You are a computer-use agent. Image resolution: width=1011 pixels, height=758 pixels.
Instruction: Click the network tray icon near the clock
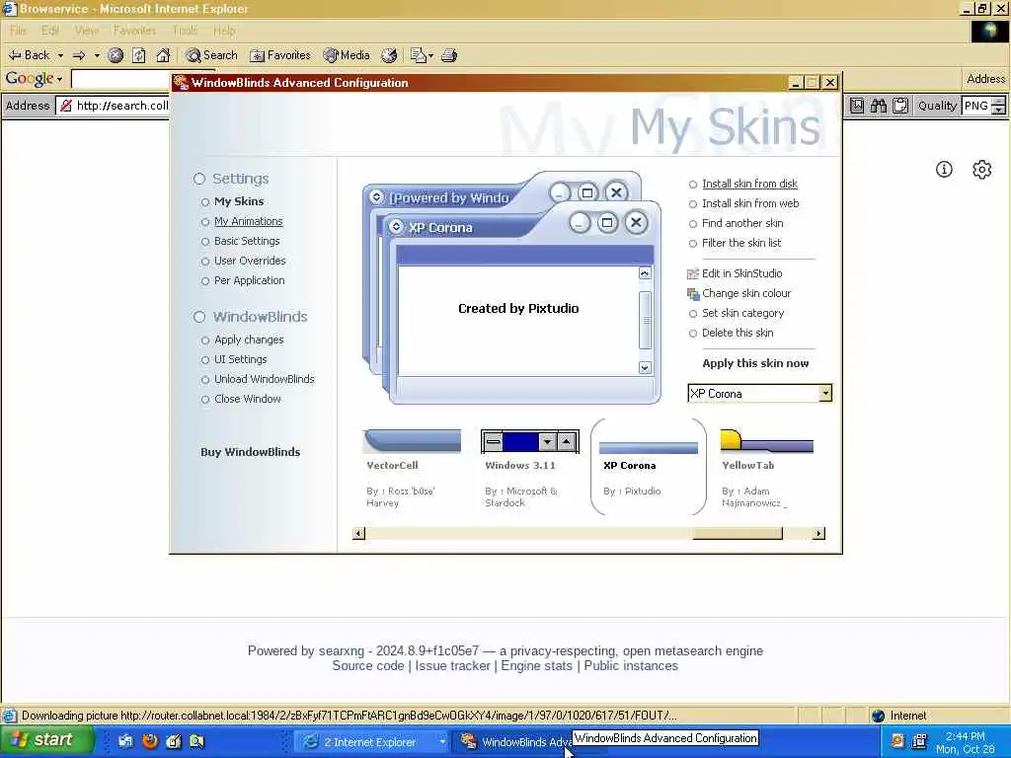pyautogui.click(x=919, y=741)
